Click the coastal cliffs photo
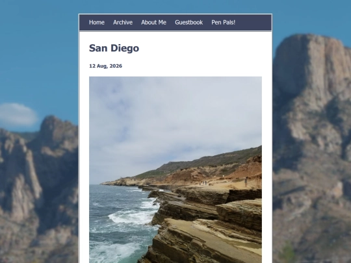The image size is (351, 263). pos(175,169)
